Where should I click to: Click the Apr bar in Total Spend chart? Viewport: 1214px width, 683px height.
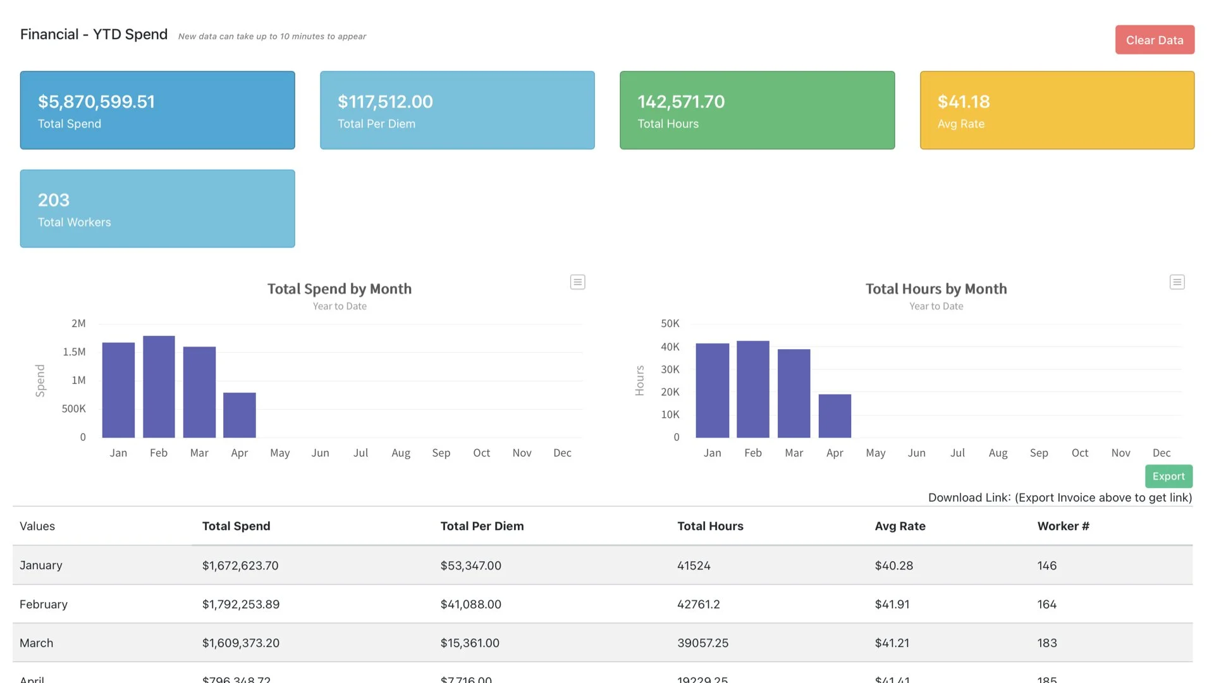pos(239,414)
